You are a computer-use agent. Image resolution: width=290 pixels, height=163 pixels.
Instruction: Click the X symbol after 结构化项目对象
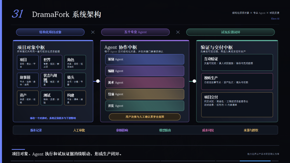pos(93,32)
